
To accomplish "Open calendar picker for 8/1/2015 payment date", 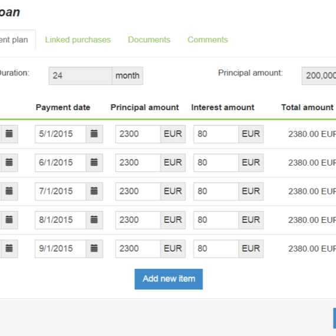I will coord(94,220).
